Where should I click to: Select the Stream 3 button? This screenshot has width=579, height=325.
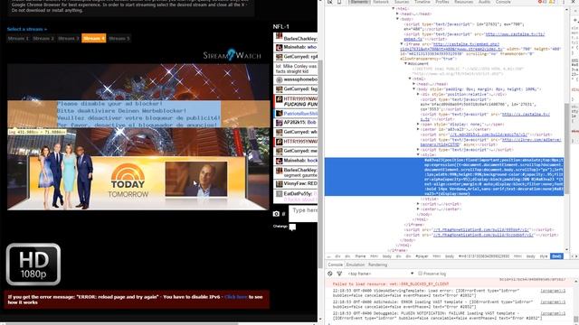[x=69, y=38]
